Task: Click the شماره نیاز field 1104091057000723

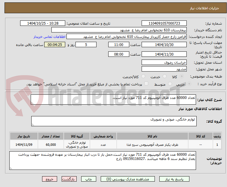Action: point(164,23)
